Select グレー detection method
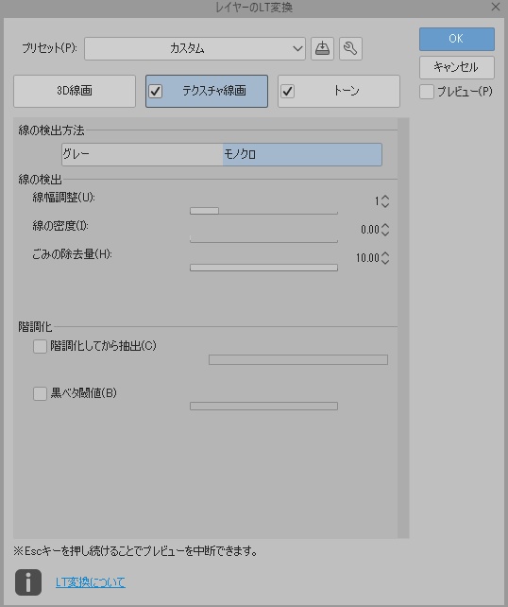 click(143, 154)
